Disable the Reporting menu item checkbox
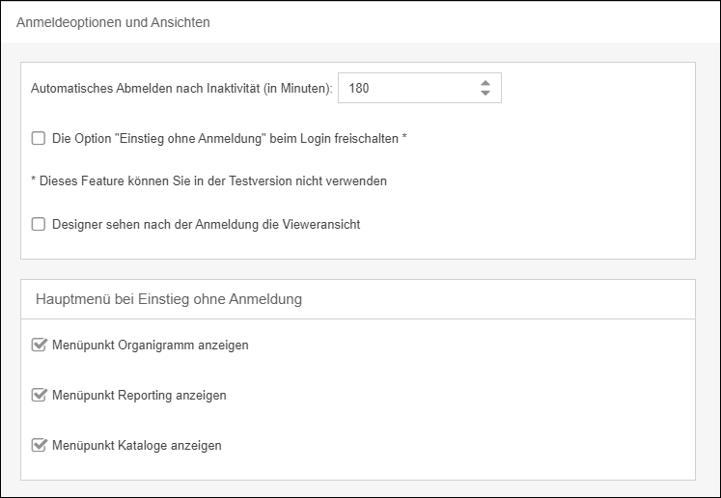 point(40,395)
